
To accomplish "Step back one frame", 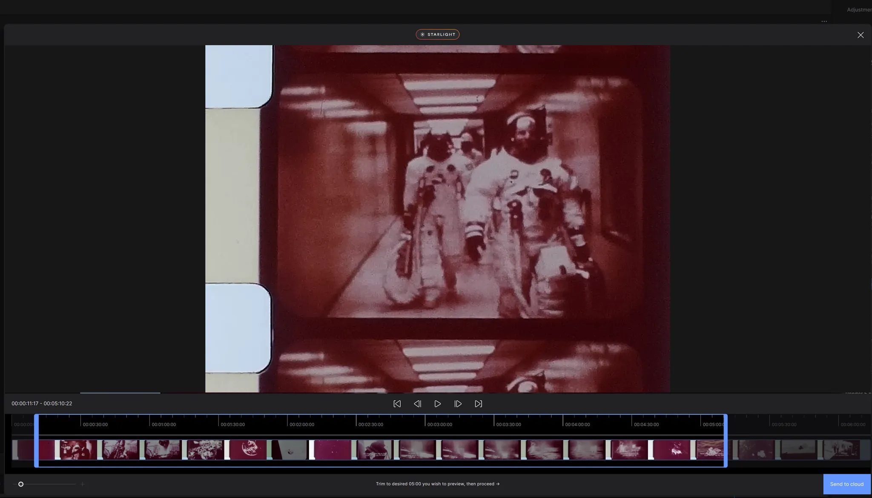I will click(x=417, y=404).
